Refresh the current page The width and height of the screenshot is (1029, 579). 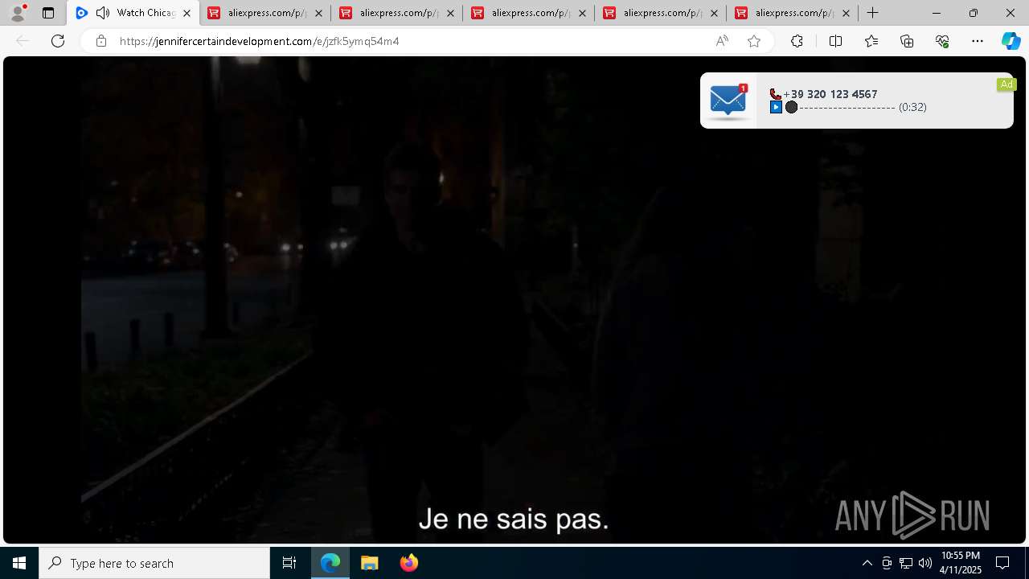pyautogui.click(x=58, y=41)
